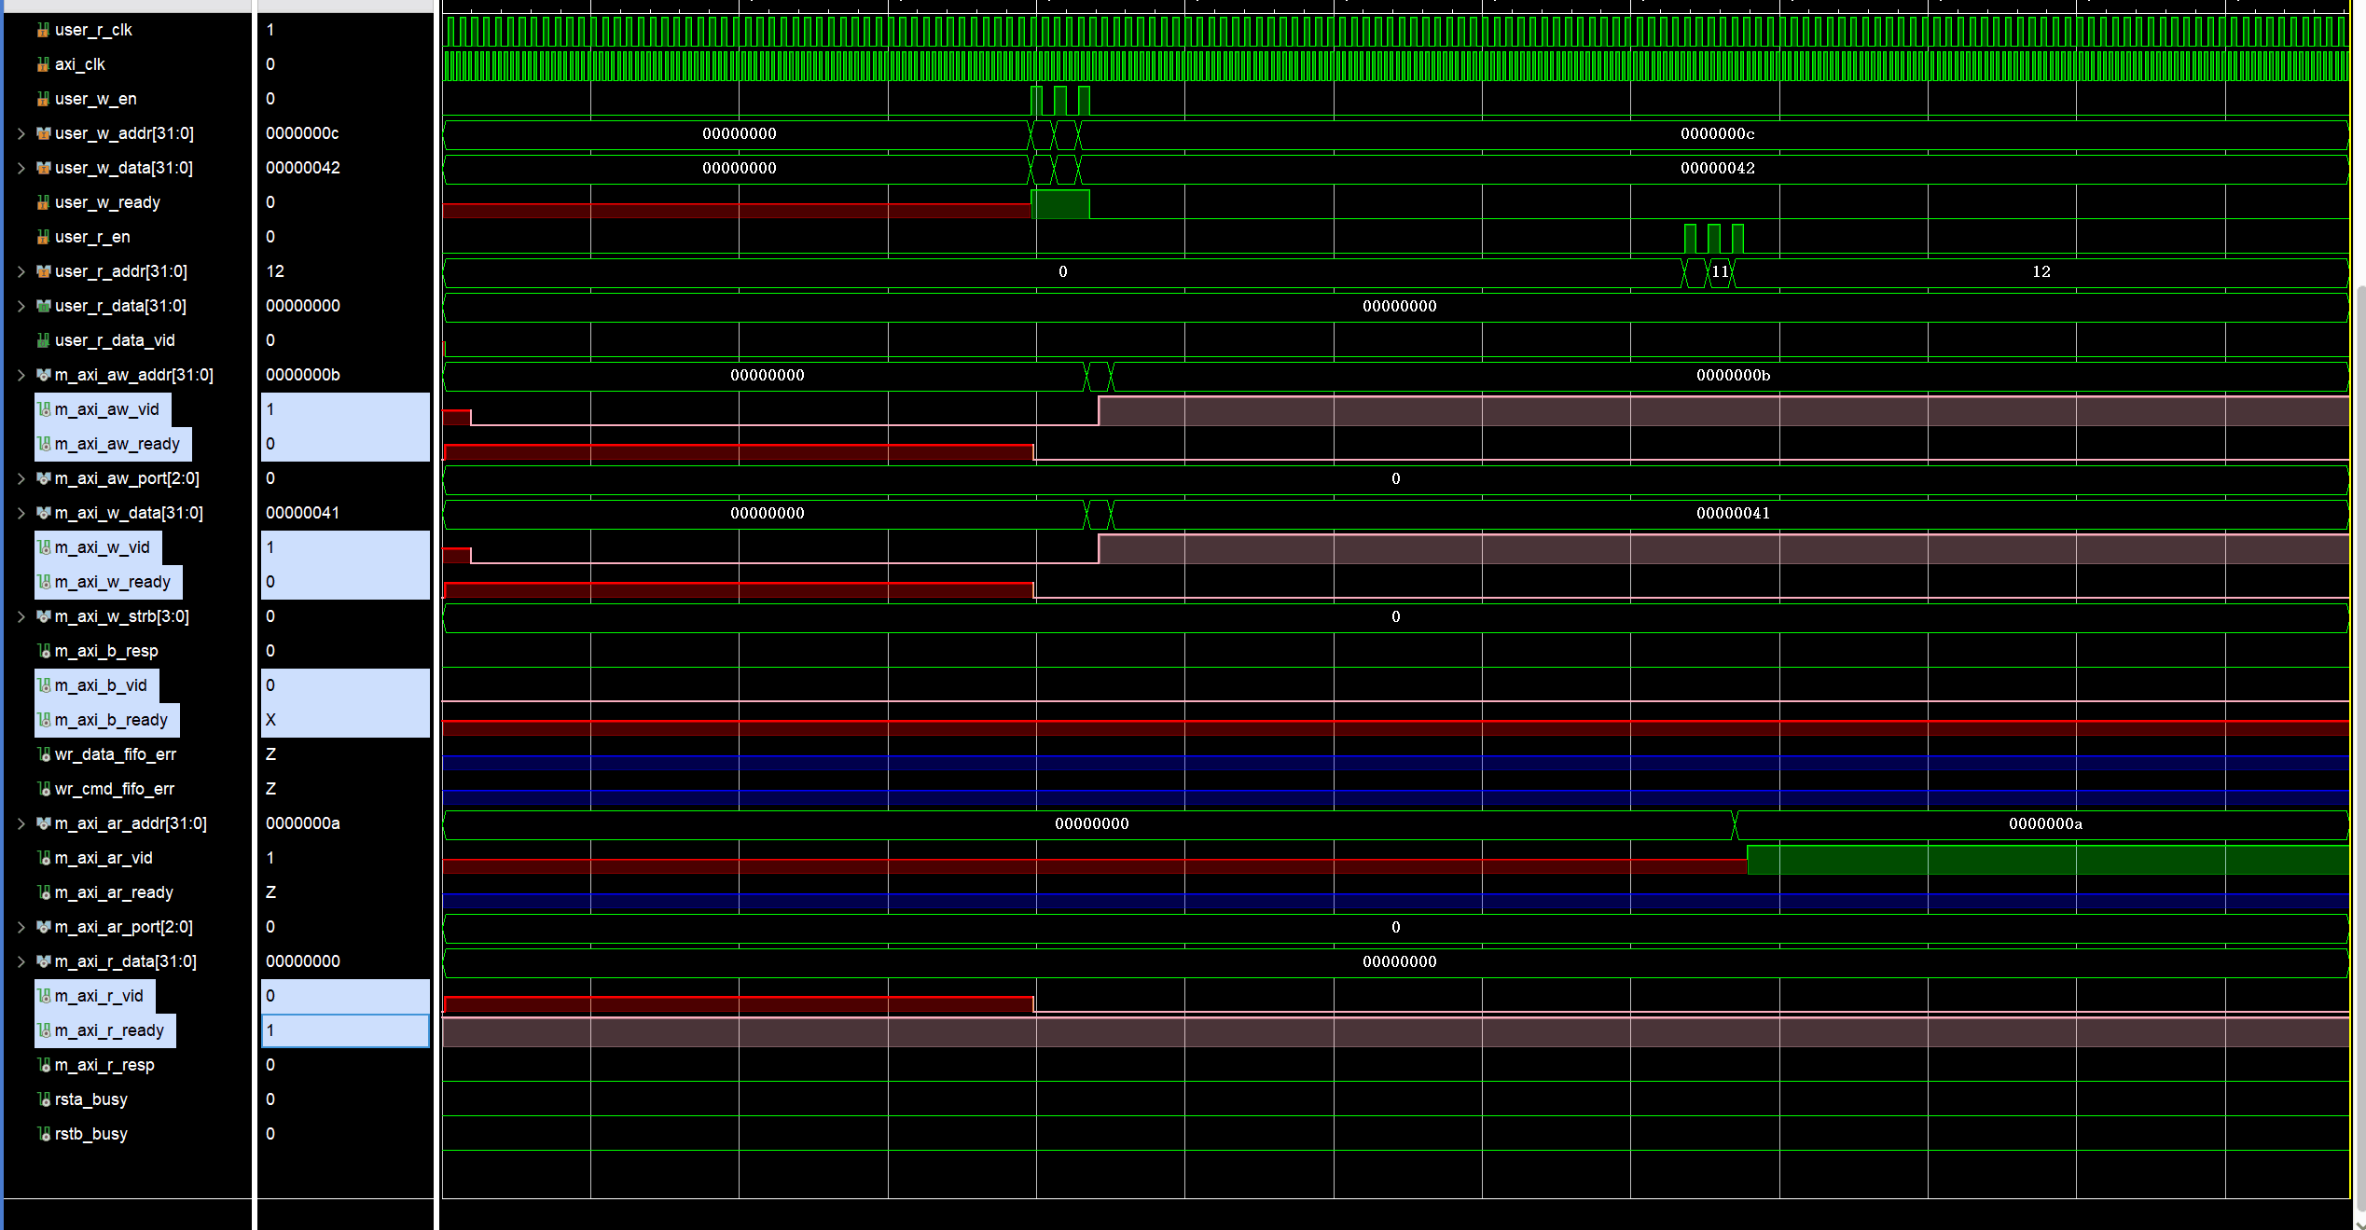Click the m_axi_ar_vid signal icon
2366x1230 pixels.
click(x=43, y=858)
